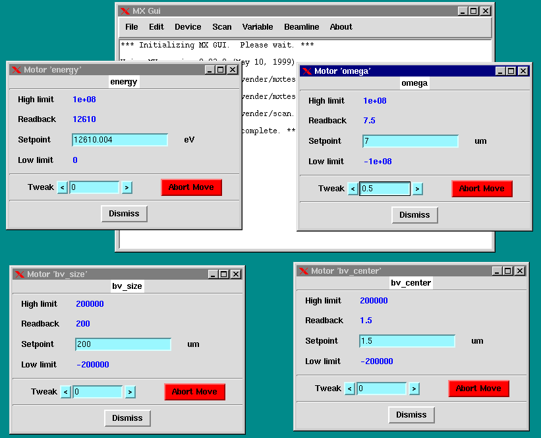The height and width of the screenshot is (438, 541).
Task: Dismiss the bv_size motor window
Action: [127, 418]
